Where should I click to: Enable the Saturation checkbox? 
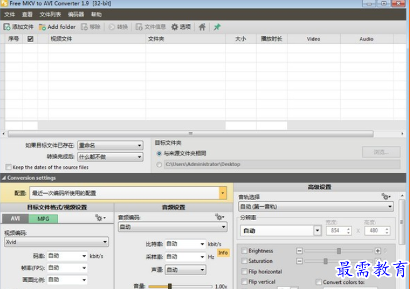pyautogui.click(x=244, y=261)
